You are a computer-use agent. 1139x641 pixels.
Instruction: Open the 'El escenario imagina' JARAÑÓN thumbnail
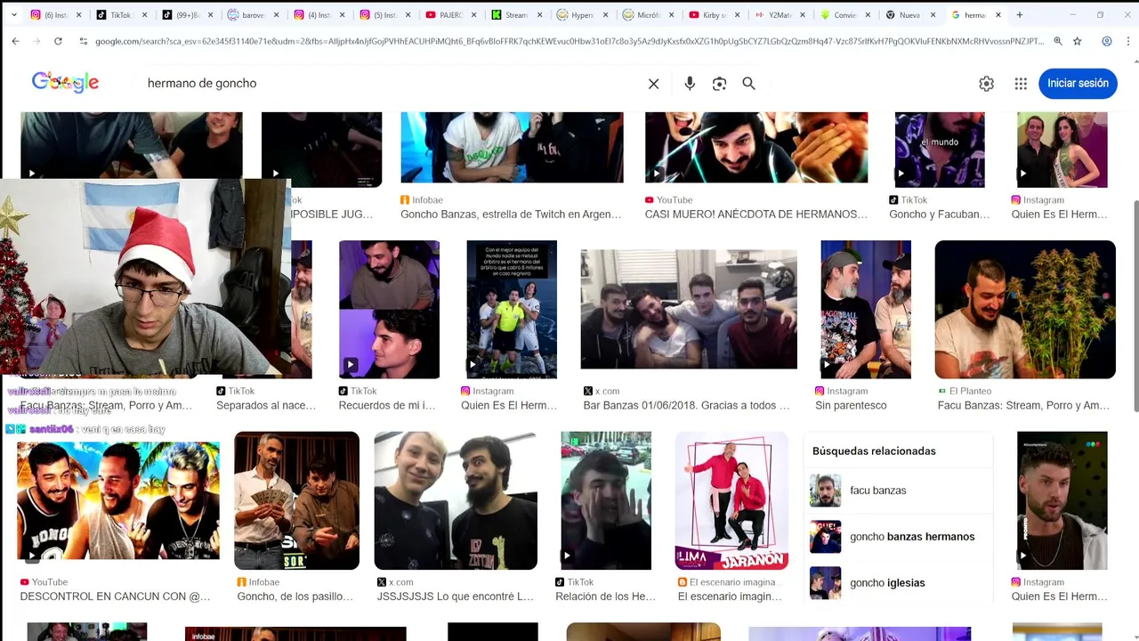[731, 500]
